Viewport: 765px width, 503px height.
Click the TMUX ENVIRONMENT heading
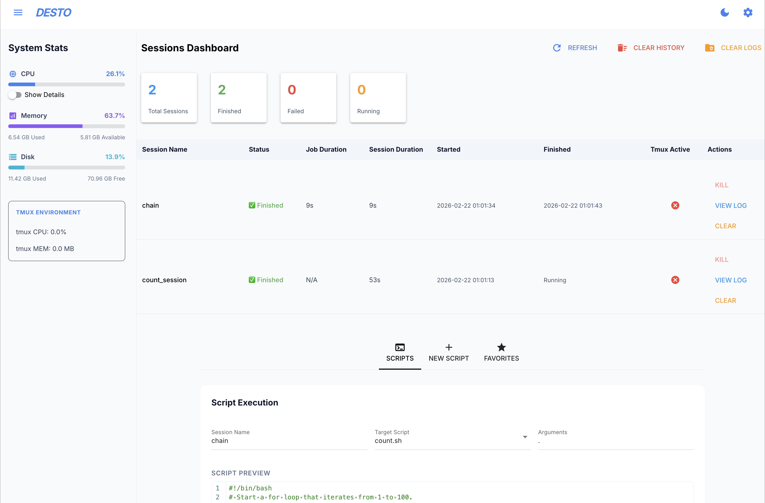click(x=48, y=212)
